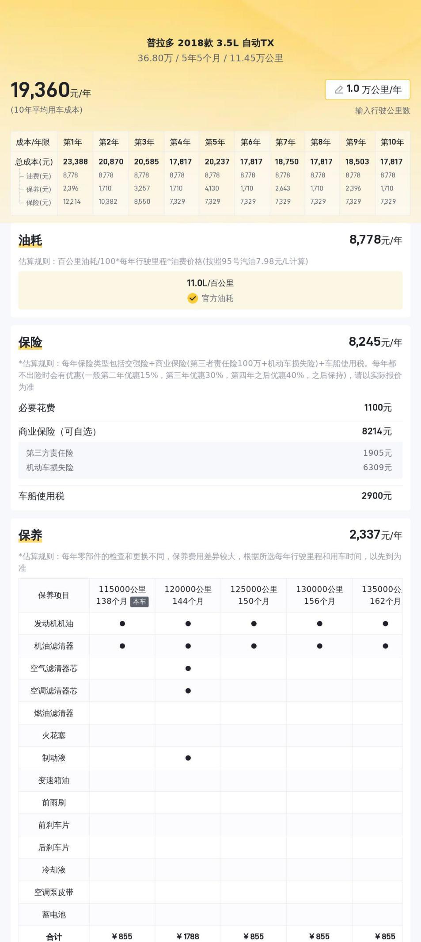The image size is (421, 942).
Task: Select the 第10年 column header
Action: pyautogui.click(x=392, y=142)
